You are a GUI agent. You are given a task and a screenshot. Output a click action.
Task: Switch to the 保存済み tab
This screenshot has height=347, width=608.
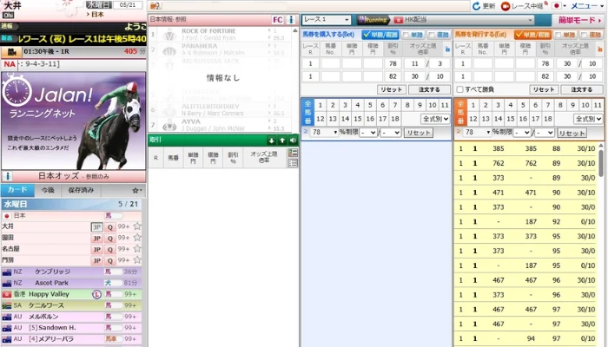click(81, 189)
